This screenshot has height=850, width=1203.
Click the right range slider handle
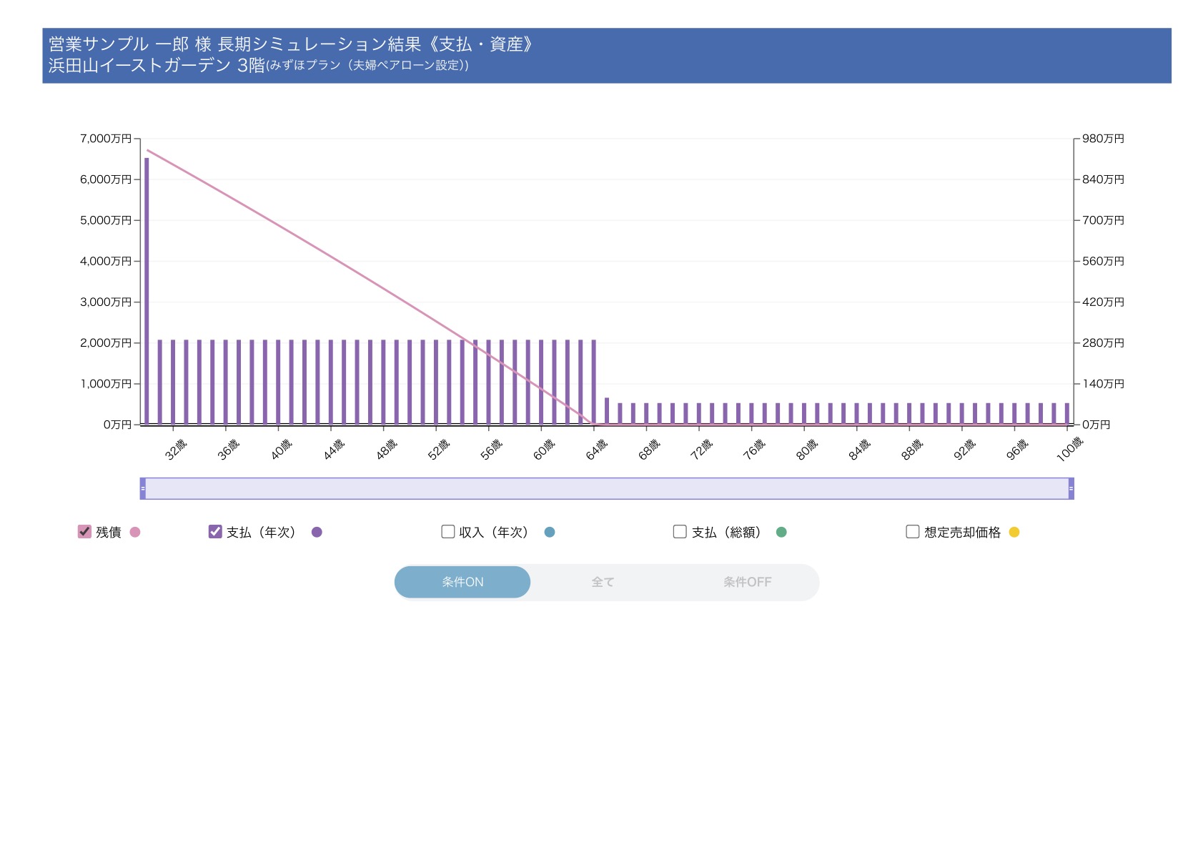point(1071,488)
